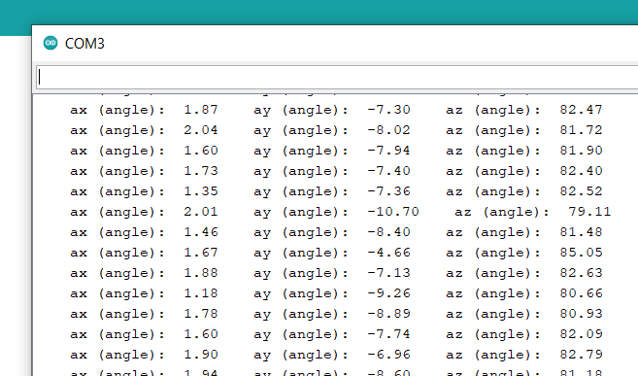Select the ax value 1.67
638x376 pixels.
click(201, 253)
